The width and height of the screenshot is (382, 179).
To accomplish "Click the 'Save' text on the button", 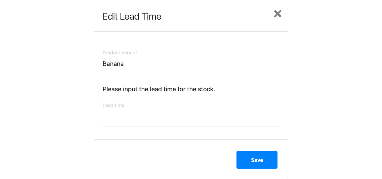I will 257,160.
